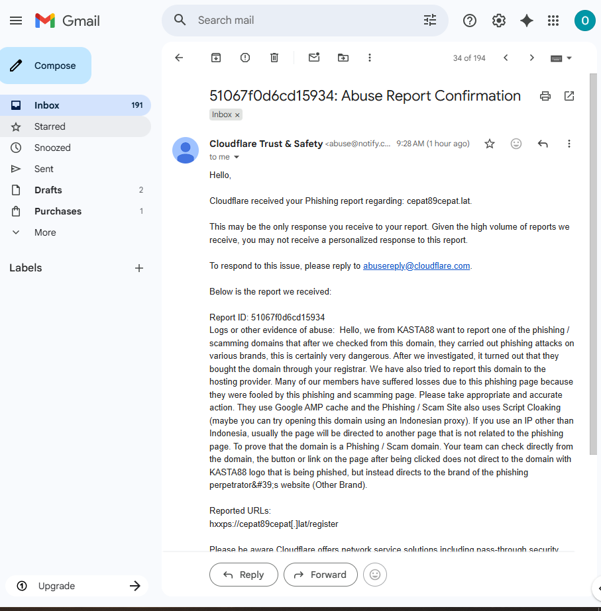Click the email vertical scrollbar
This screenshot has width=601, height=611.
(x=593, y=264)
